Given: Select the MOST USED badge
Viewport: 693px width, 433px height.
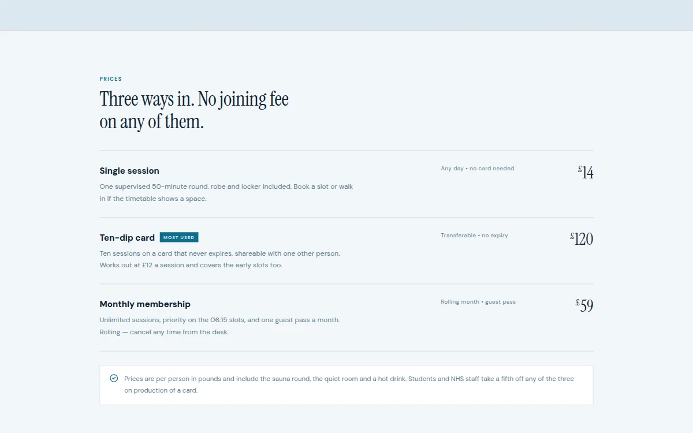Looking at the screenshot, I should point(179,237).
